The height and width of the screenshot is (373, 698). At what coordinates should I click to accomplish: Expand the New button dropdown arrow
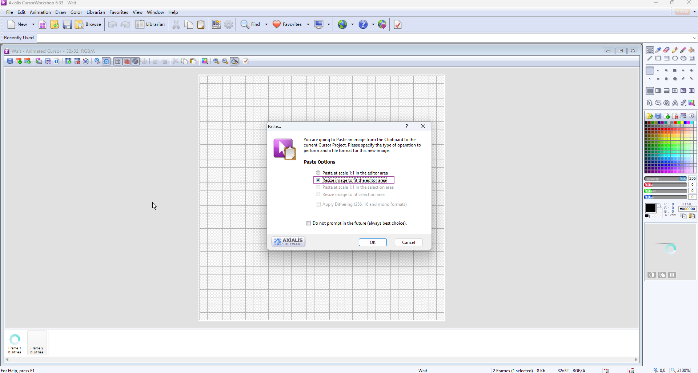(33, 24)
